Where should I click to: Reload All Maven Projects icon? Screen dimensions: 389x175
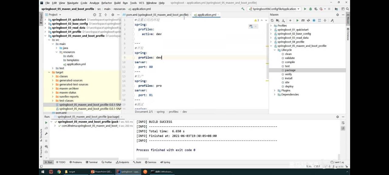pyautogui.click(x=272, y=20)
